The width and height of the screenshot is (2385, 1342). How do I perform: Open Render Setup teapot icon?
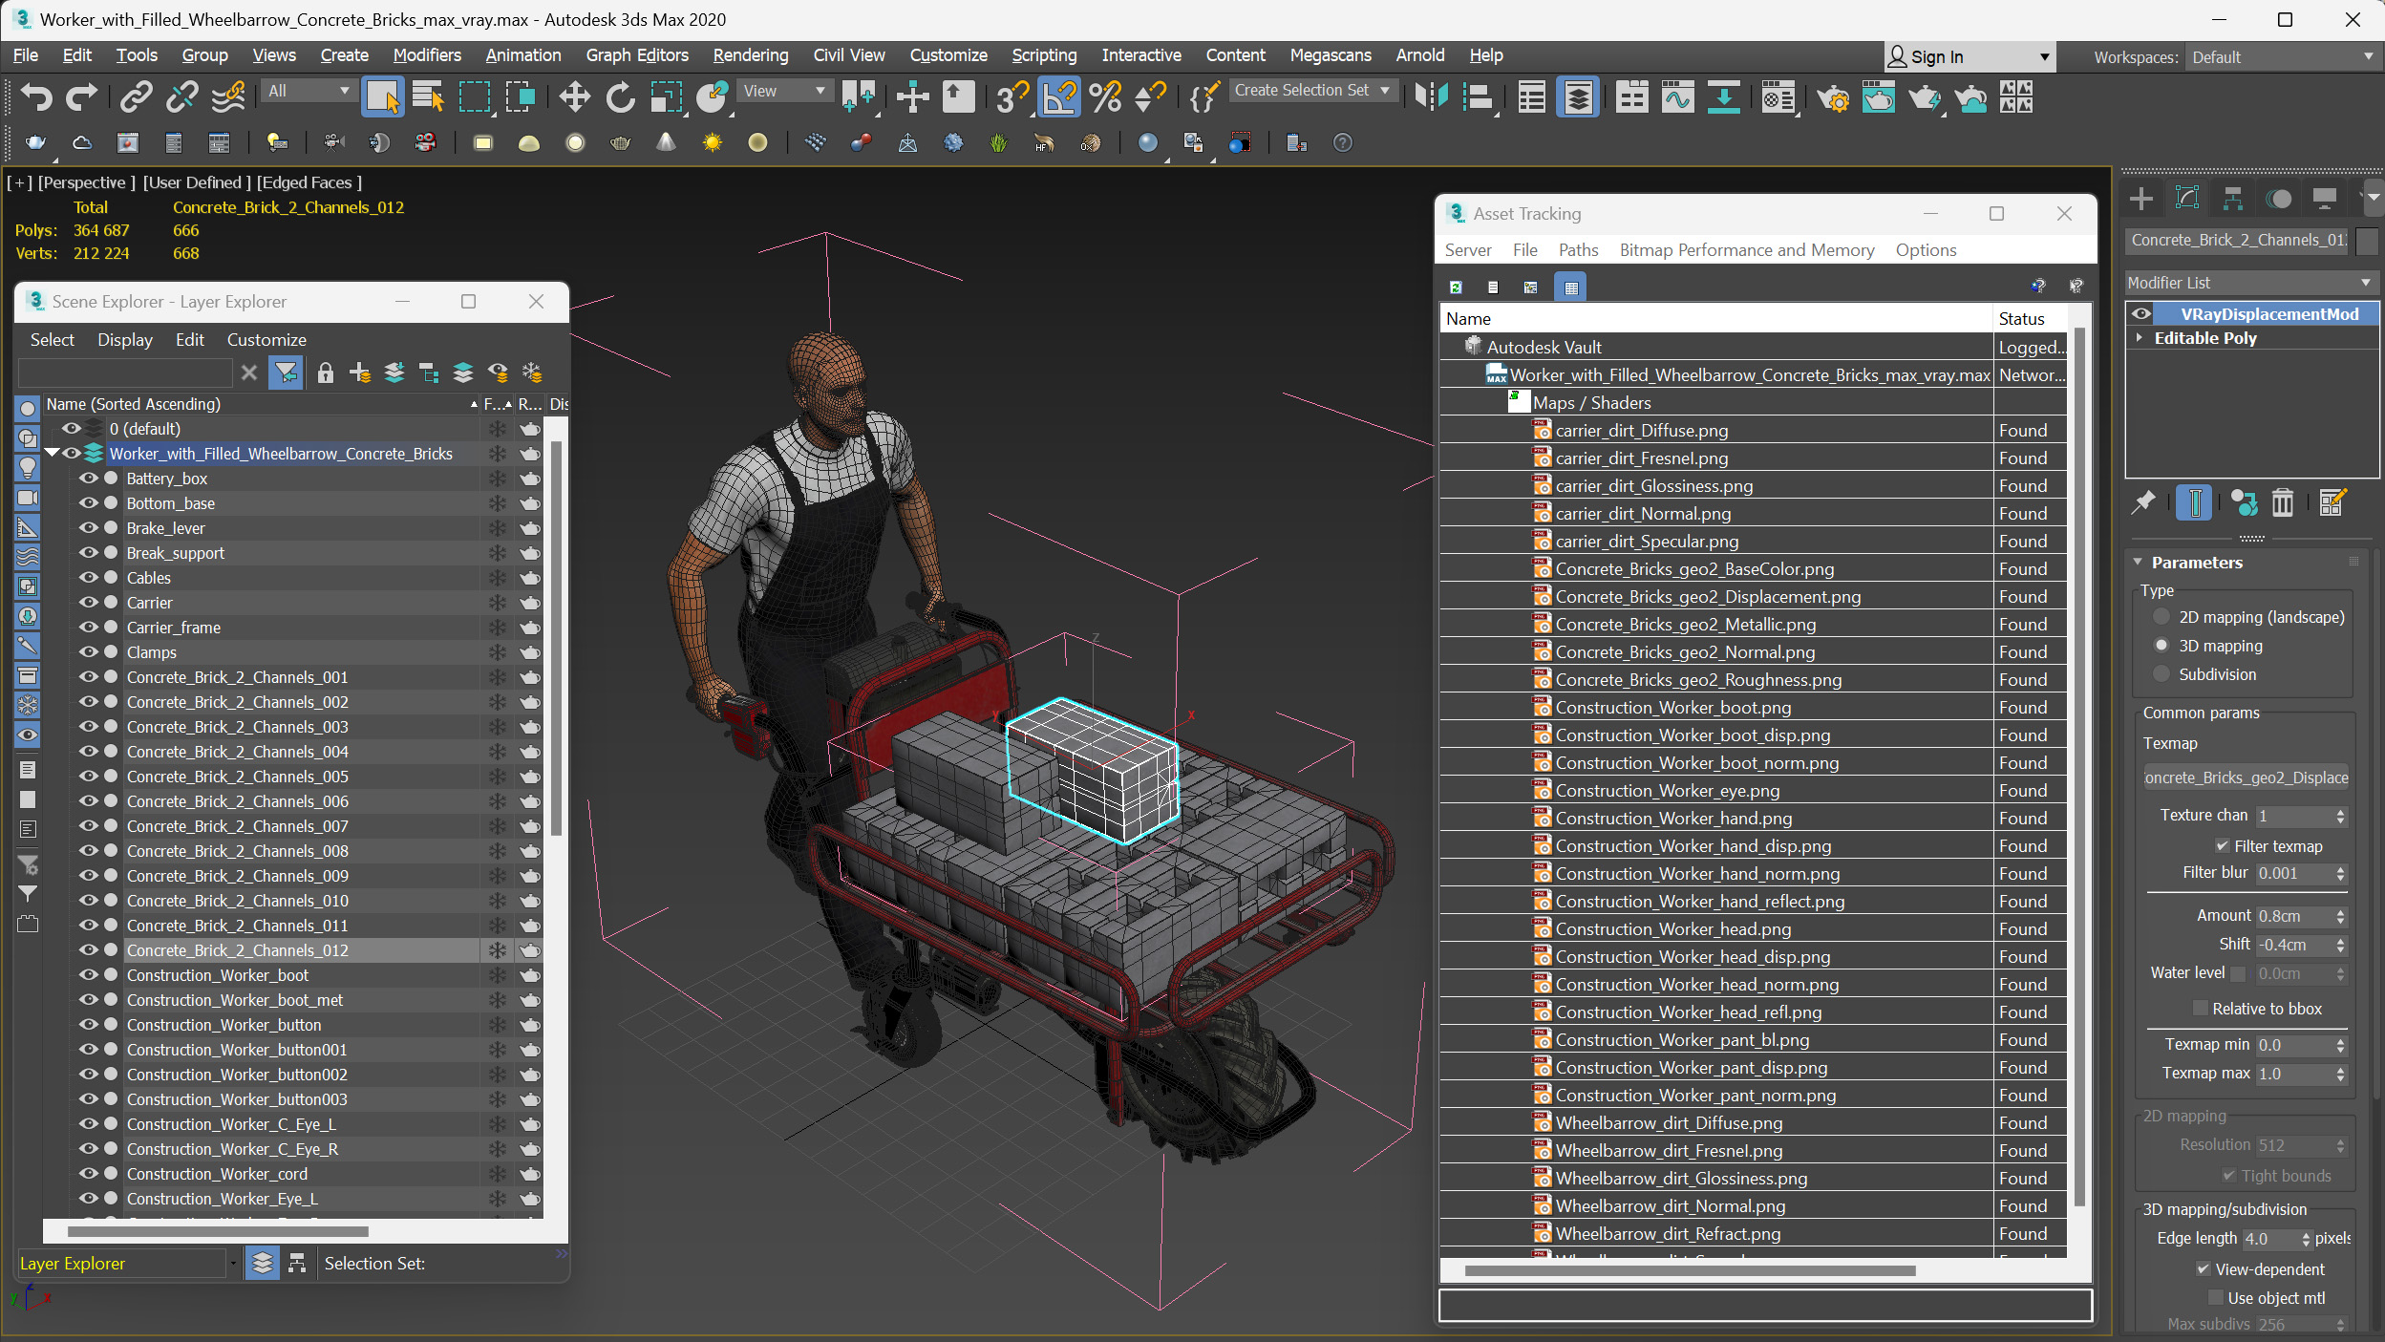pos(1832,96)
